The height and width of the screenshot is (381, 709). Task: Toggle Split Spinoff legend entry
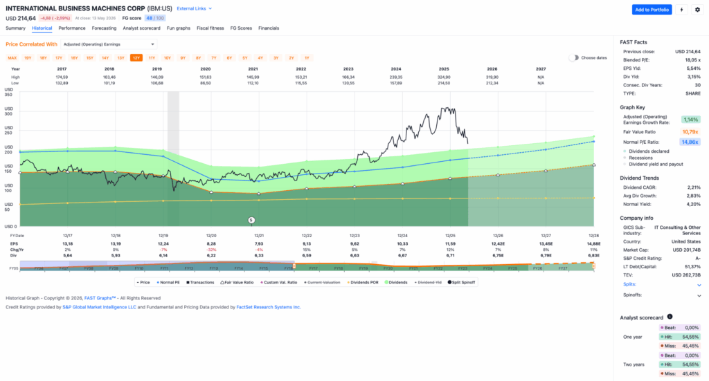461,282
